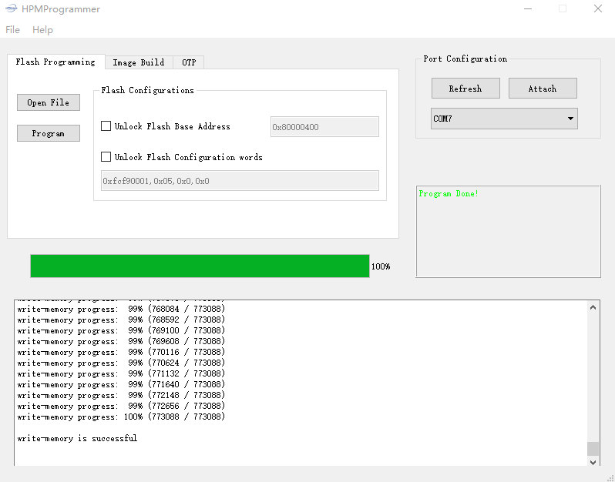Viewport: 615px width, 482px height.
Task: Switch to the OTP tab
Action: tap(189, 62)
